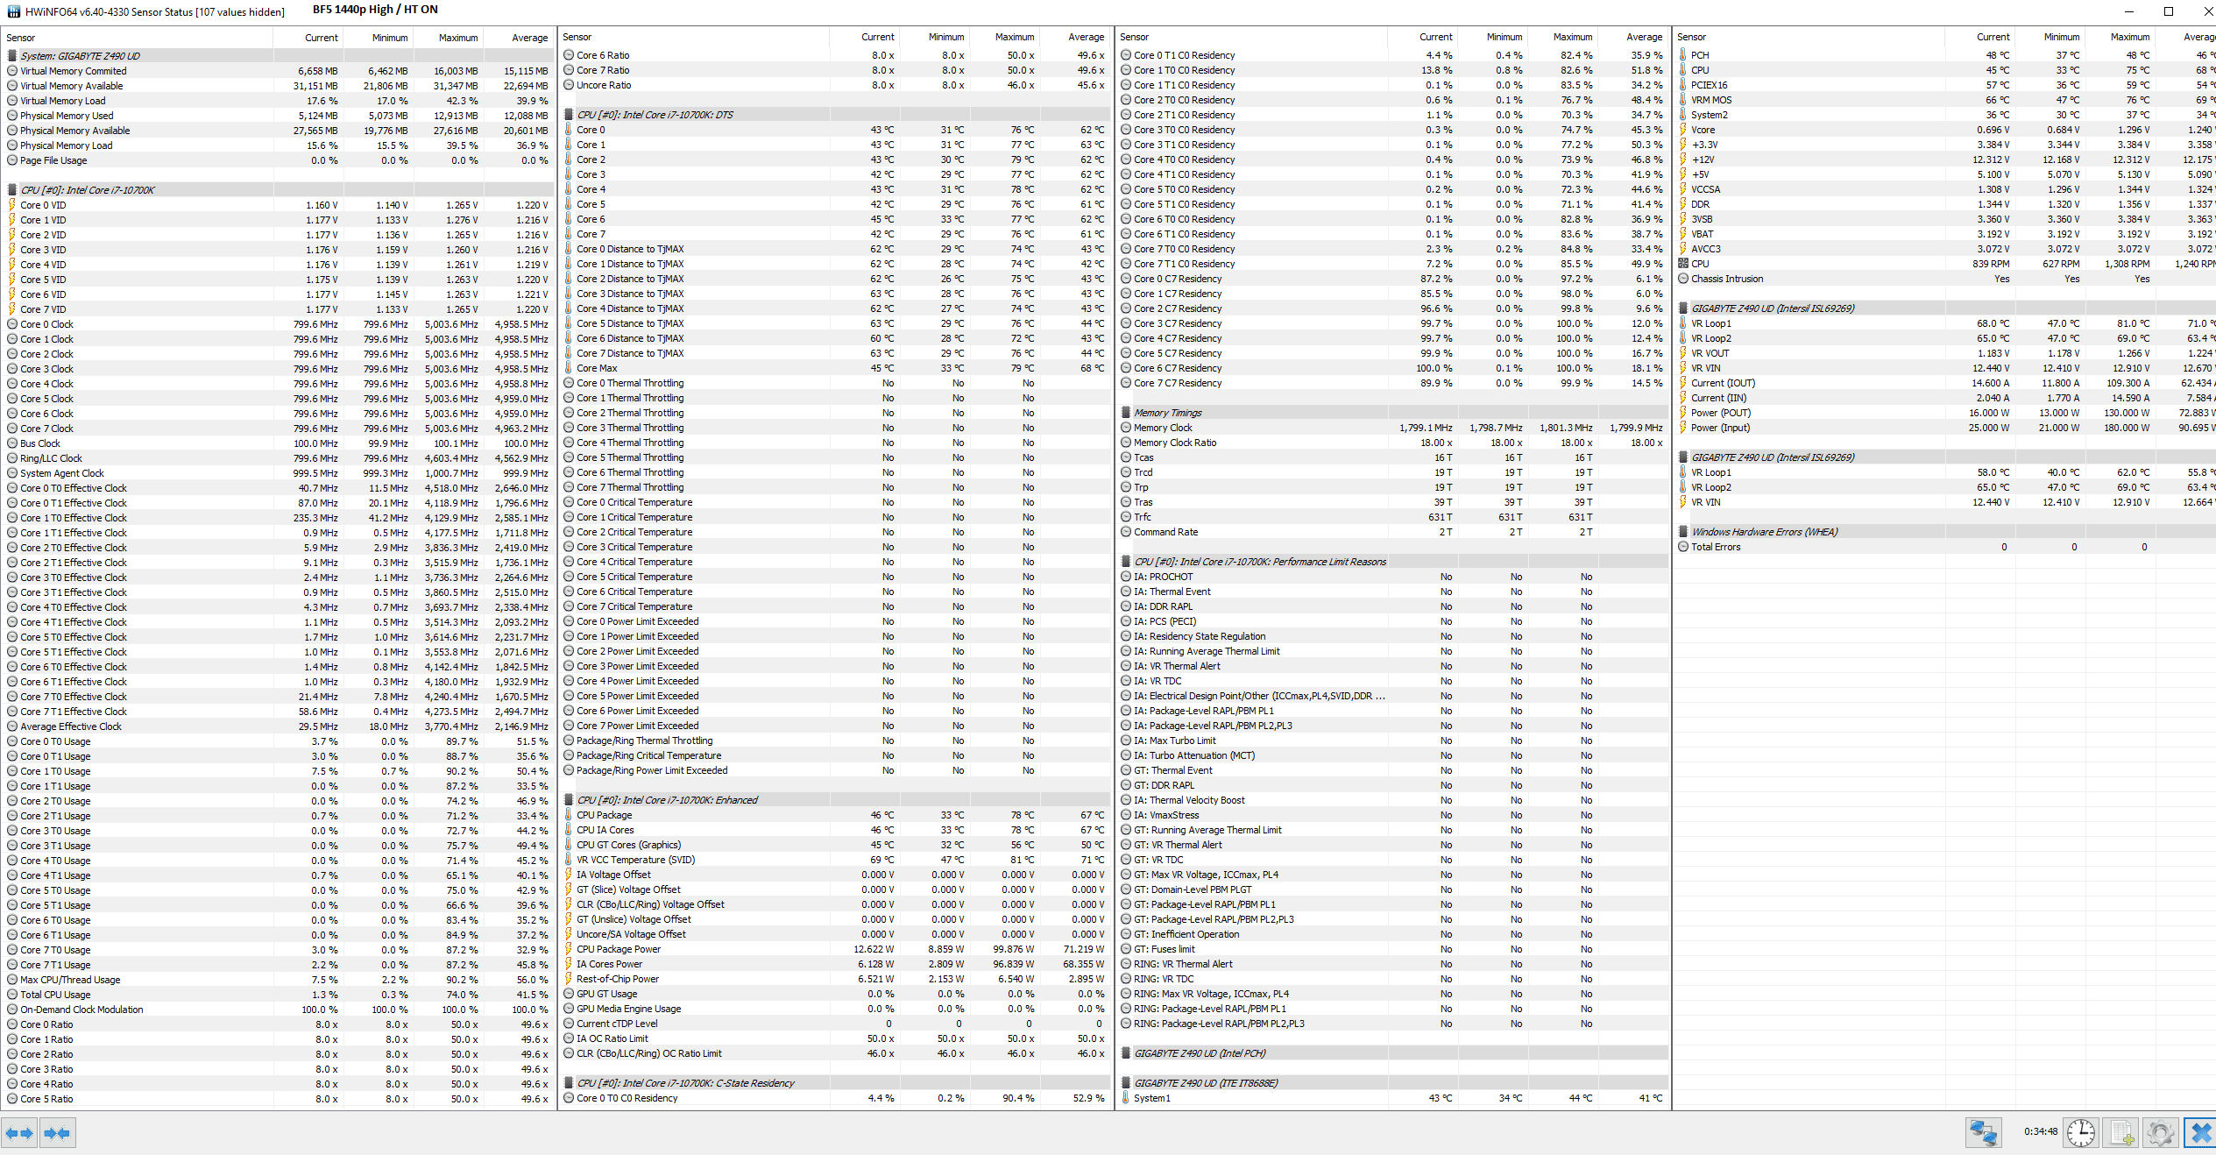Select On-Demand Clock Modulation row
2216x1155 pixels.
coord(279,1010)
